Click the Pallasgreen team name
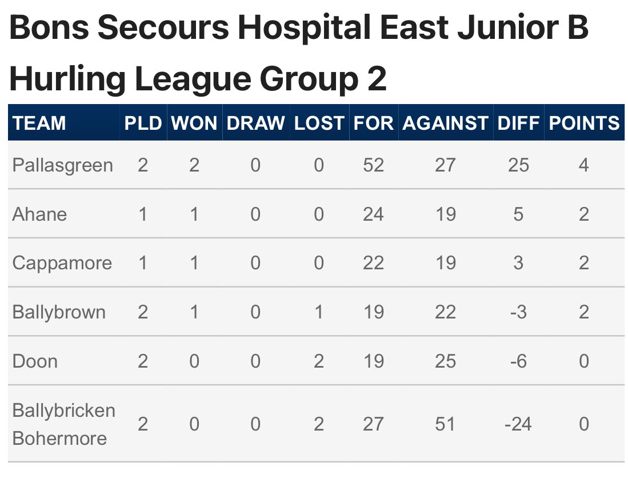The width and height of the screenshot is (628, 486). (x=62, y=165)
